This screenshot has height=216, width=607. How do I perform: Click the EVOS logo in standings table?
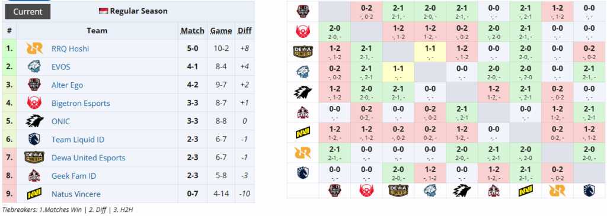(32, 67)
